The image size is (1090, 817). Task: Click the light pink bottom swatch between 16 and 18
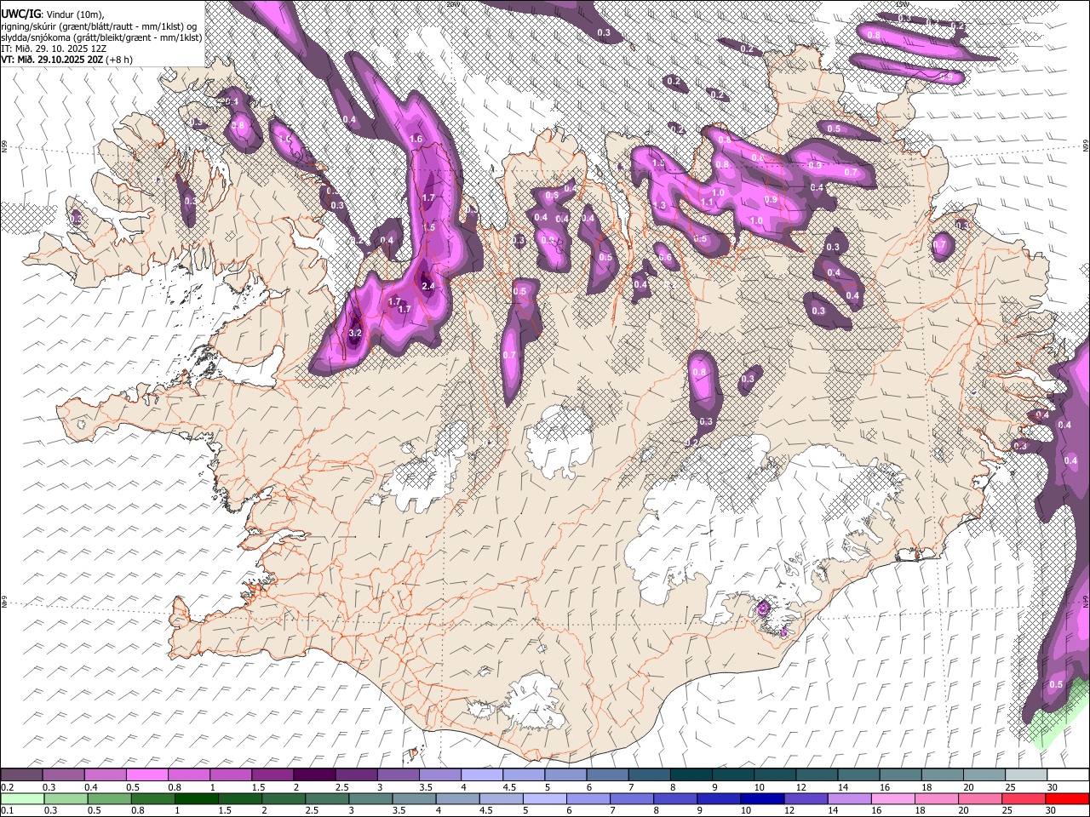click(x=893, y=798)
